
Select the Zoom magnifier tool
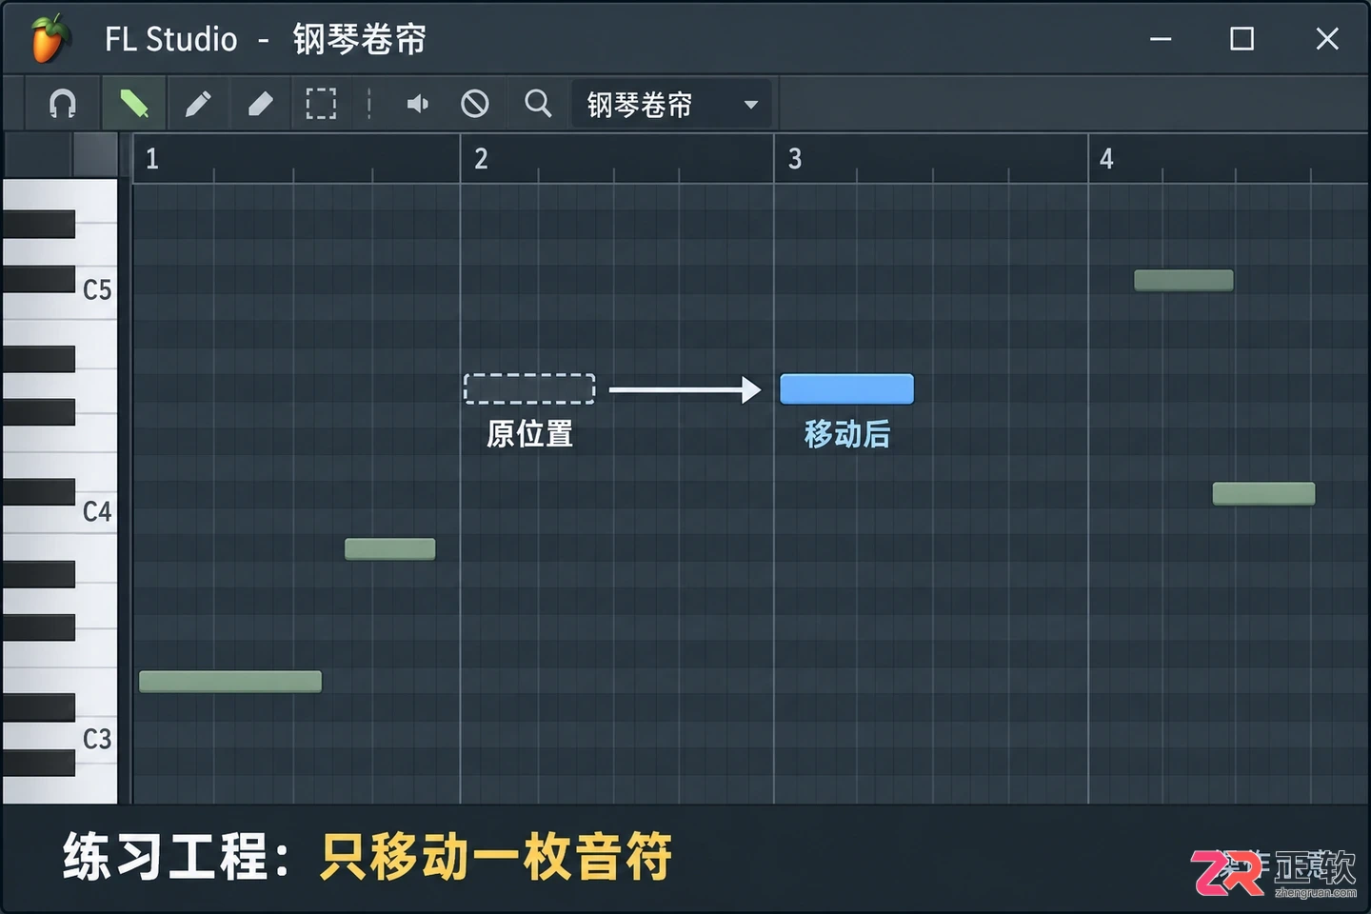click(538, 103)
